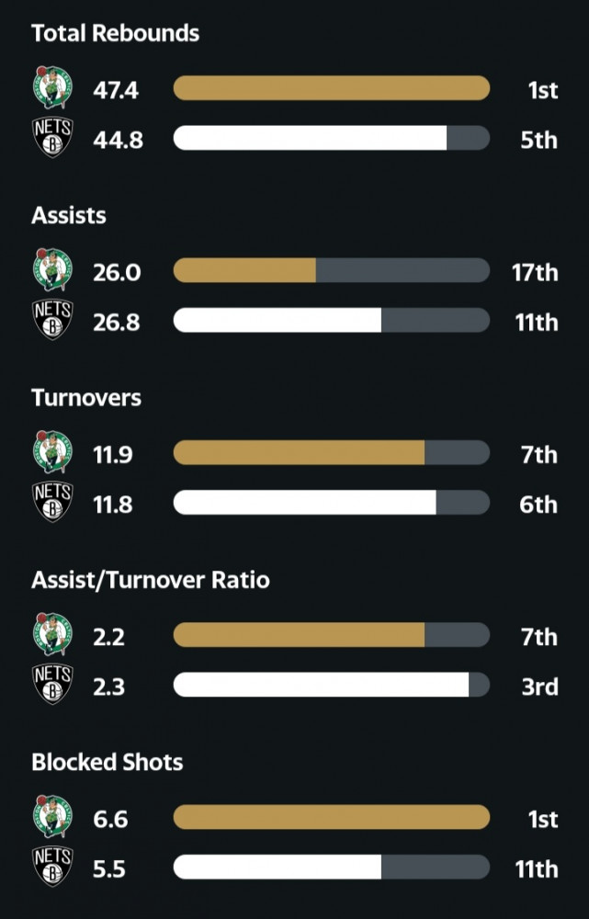Tap the Nets logo next to Turnovers 11.8
The height and width of the screenshot is (919, 589).
pos(52,503)
